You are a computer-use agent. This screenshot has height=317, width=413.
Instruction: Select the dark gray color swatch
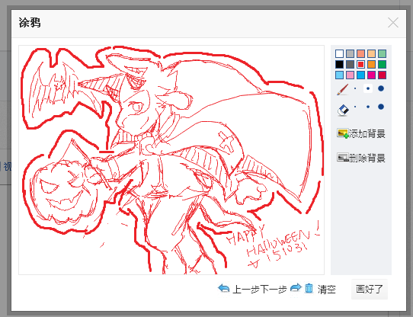(350, 64)
